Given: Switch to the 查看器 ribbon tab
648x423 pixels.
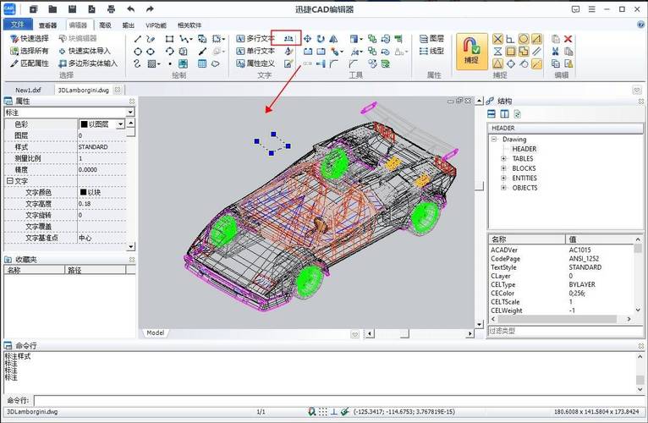Looking at the screenshot, I should pyautogui.click(x=48, y=25).
